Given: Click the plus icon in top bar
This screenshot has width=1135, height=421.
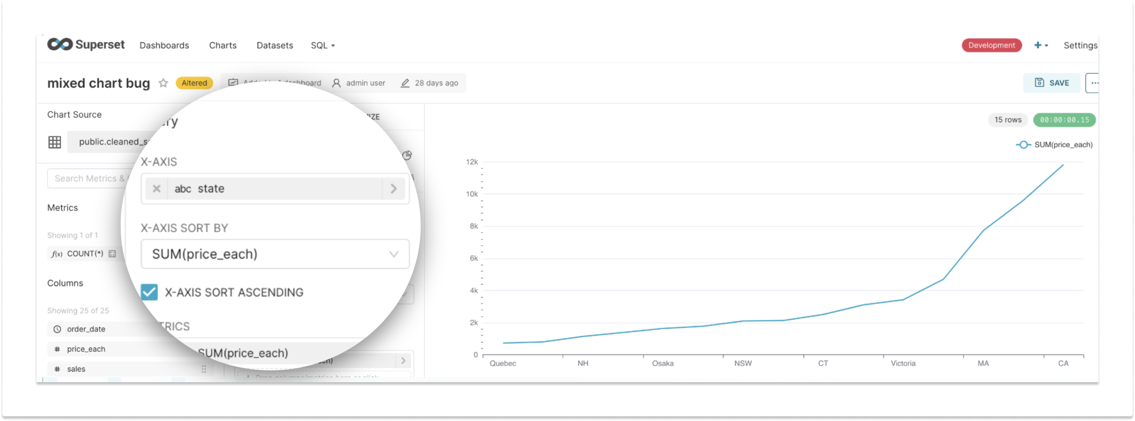Looking at the screenshot, I should tap(1038, 45).
